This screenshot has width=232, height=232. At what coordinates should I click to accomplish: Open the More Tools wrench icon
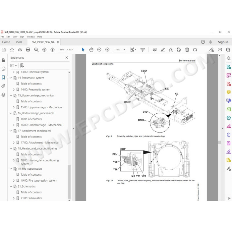[x=229, y=169]
